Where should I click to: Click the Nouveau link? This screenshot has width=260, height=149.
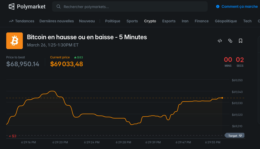click(87, 21)
